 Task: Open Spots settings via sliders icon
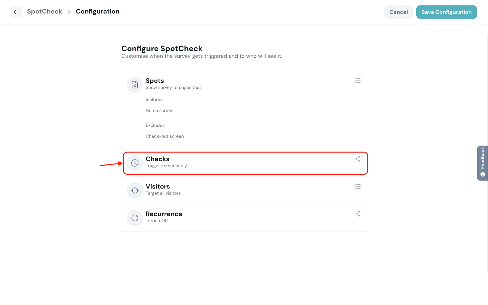coord(358,81)
